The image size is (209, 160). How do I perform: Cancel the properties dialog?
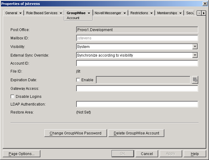pos(147,154)
